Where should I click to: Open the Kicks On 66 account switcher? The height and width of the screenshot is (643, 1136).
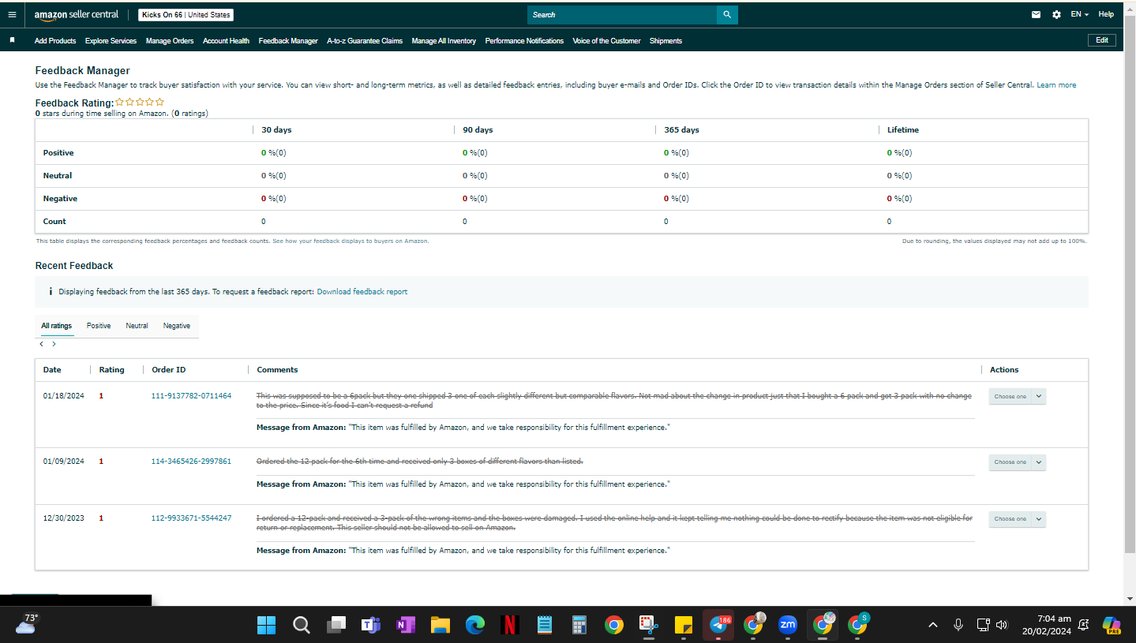coord(186,15)
